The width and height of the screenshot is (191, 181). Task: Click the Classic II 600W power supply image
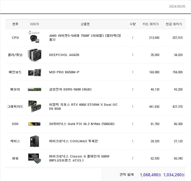coord(34,158)
